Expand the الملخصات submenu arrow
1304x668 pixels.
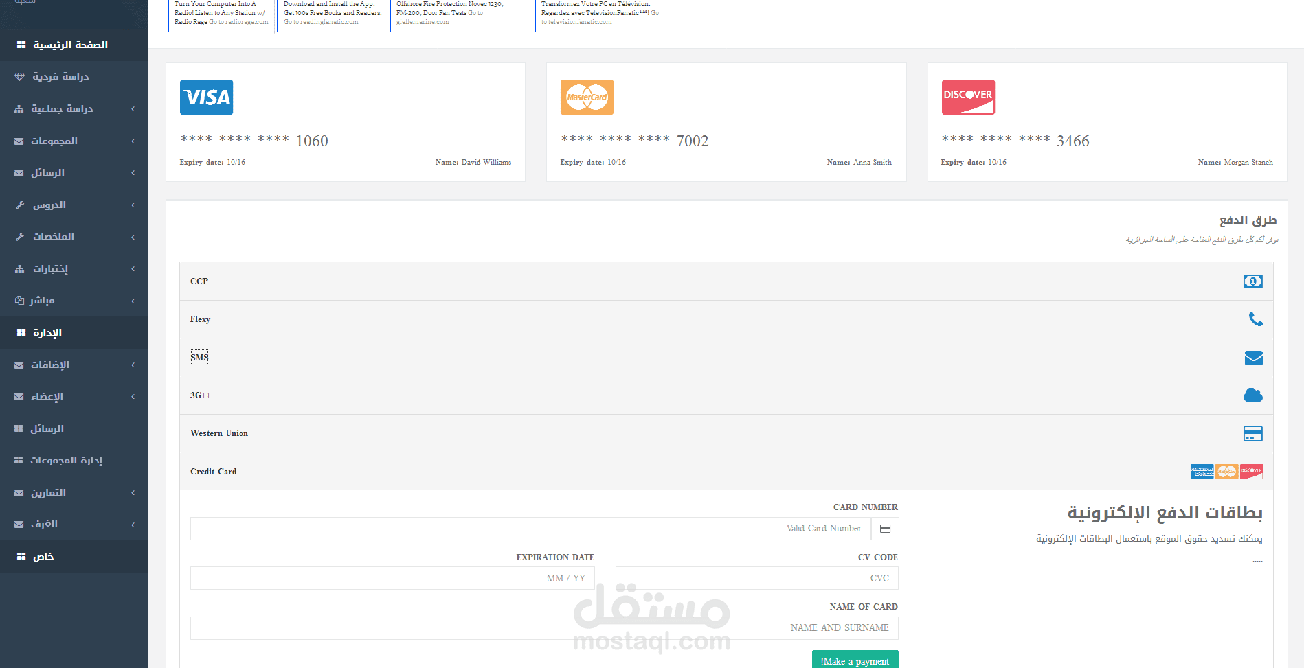[x=133, y=237]
